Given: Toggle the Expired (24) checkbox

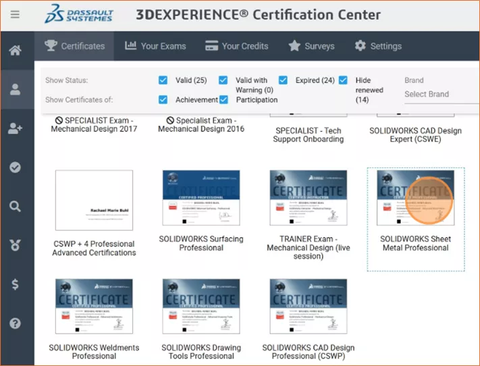Looking at the screenshot, I should click(283, 80).
